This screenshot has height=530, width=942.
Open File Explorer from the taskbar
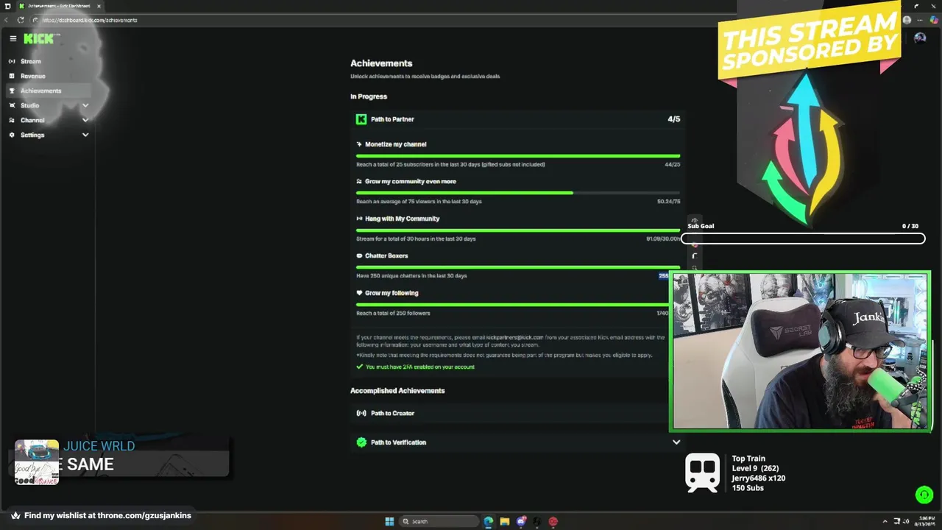pos(505,521)
